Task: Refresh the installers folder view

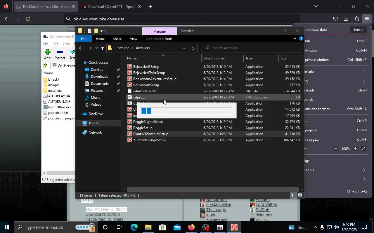Action: tap(193, 48)
